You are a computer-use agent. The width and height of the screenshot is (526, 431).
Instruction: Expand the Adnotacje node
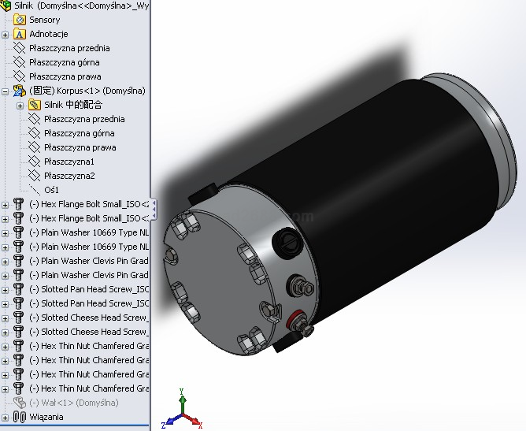coord(6,34)
